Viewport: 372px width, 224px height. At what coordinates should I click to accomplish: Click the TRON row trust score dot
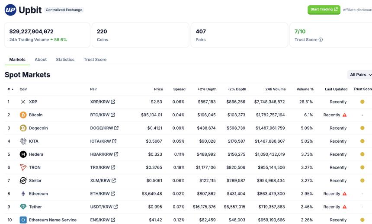pyautogui.click(x=362, y=167)
